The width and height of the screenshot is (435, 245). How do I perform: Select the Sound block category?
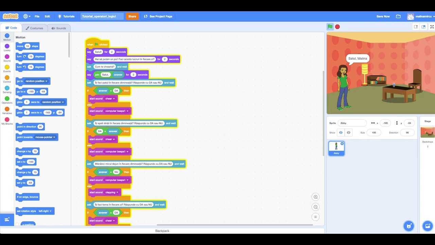tap(7, 59)
